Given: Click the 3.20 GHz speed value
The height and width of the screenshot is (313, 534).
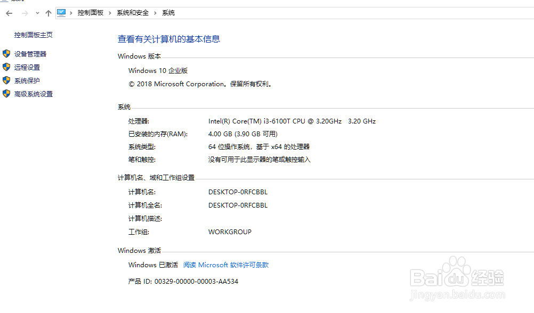Looking at the screenshot, I should [x=362, y=121].
